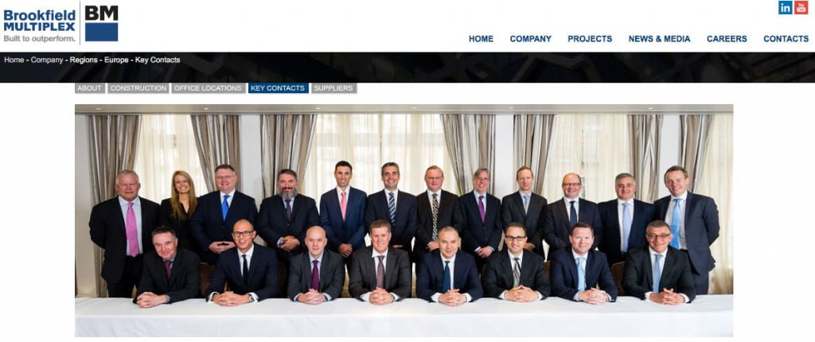Switch to the ABOUT tab
The image size is (815, 342).
[x=89, y=88]
